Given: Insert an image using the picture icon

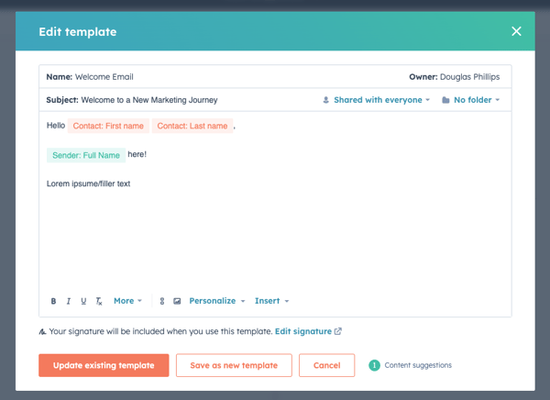Looking at the screenshot, I should point(177,301).
